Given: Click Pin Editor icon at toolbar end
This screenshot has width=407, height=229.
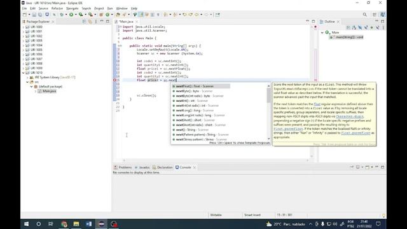Looking at the screenshot, I should pyautogui.click(x=217, y=15).
